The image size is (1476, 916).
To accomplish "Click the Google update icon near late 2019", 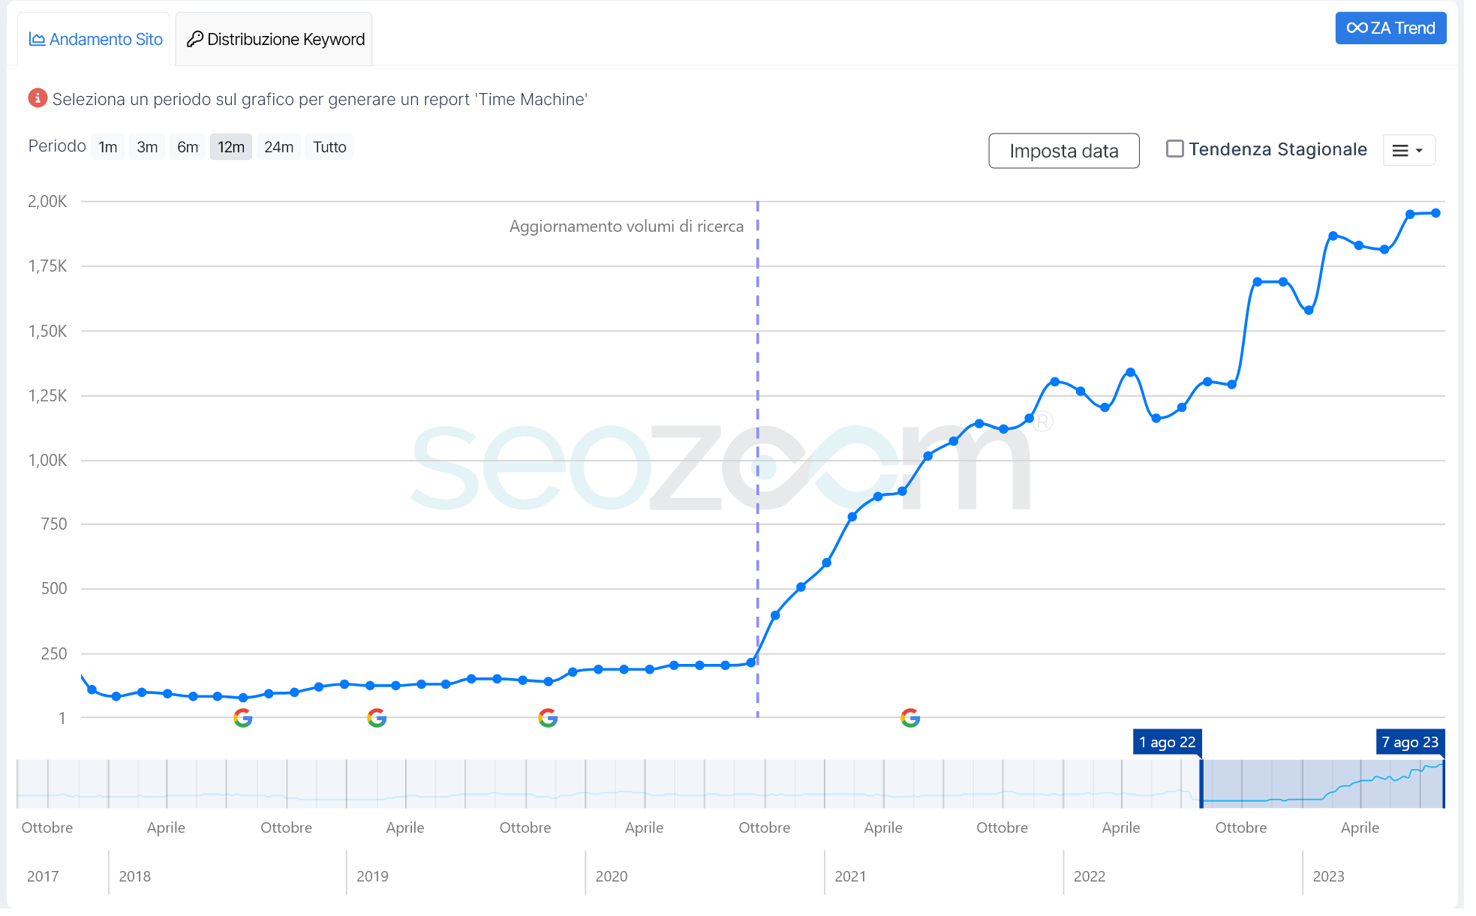I will click(548, 718).
